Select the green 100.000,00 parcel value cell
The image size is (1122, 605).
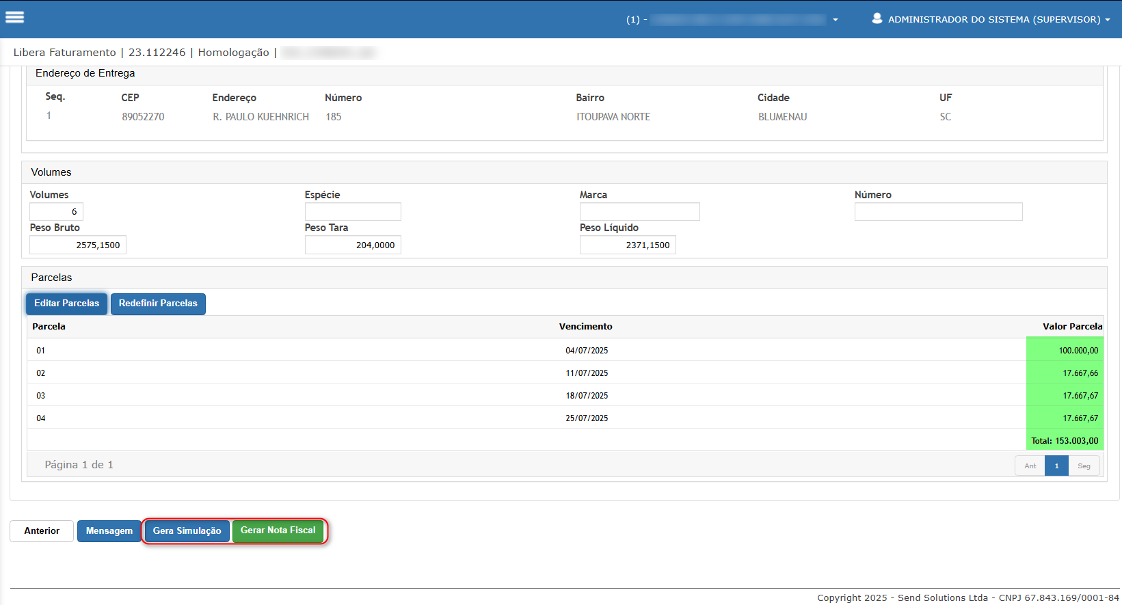tap(1065, 350)
